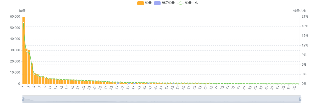Click the 30,000 left axis value
The image size is (335, 105).
click(15, 50)
